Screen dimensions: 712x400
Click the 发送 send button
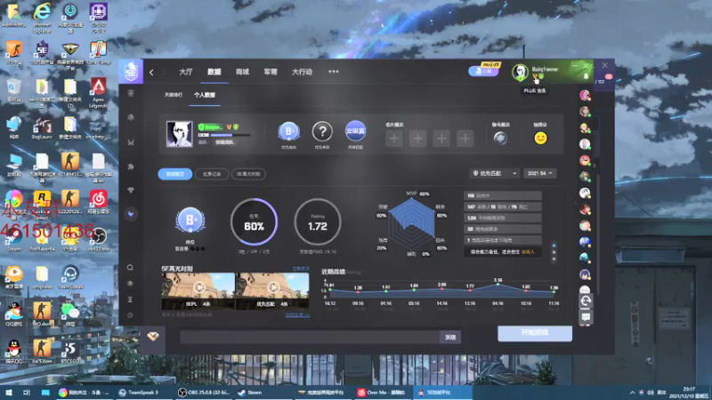pyautogui.click(x=450, y=337)
